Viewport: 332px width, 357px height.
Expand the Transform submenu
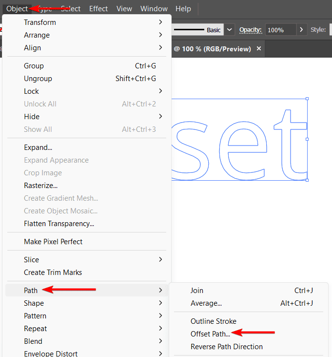point(40,22)
